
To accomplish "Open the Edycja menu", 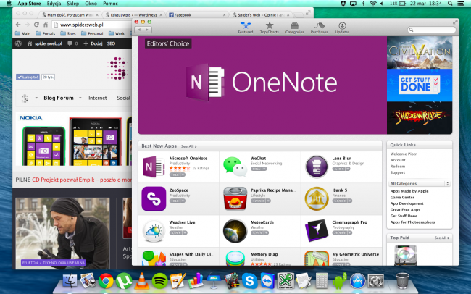I will click(54, 4).
